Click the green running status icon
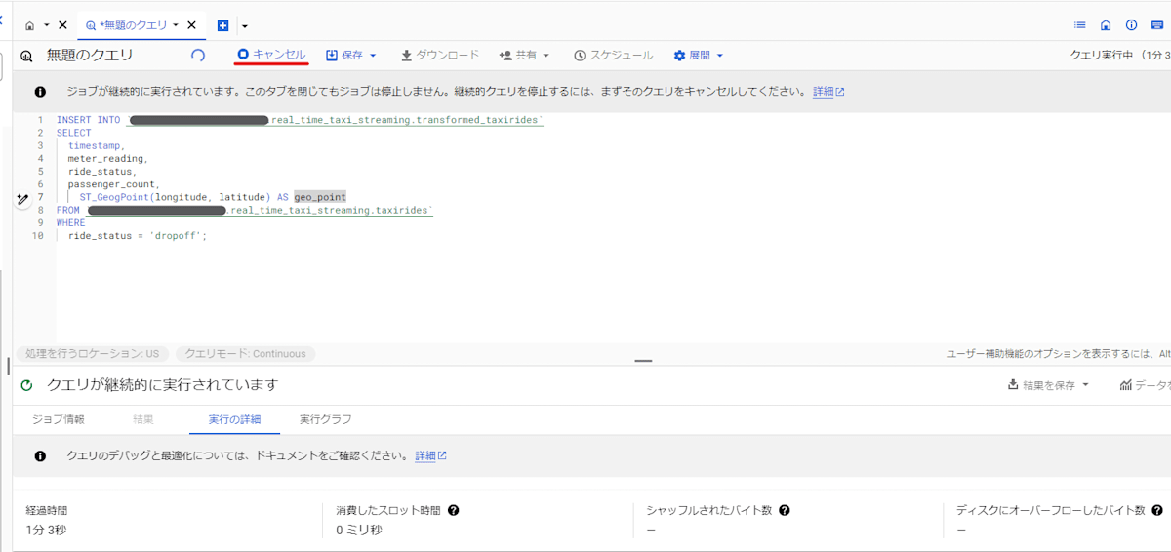 26,385
